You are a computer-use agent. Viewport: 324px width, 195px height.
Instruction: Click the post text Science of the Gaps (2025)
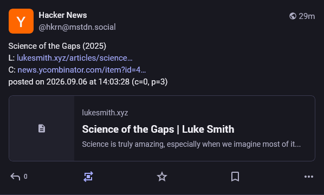pos(57,46)
